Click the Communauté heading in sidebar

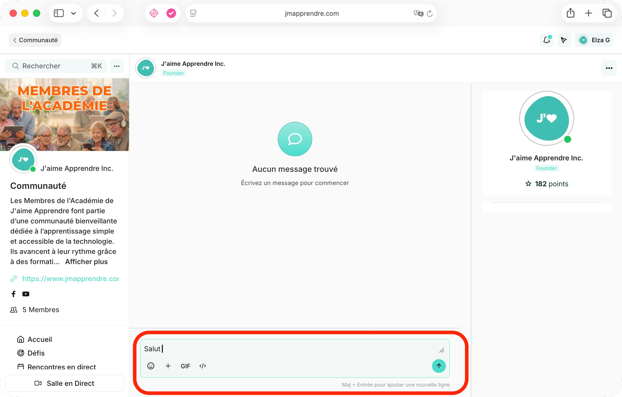[38, 186]
